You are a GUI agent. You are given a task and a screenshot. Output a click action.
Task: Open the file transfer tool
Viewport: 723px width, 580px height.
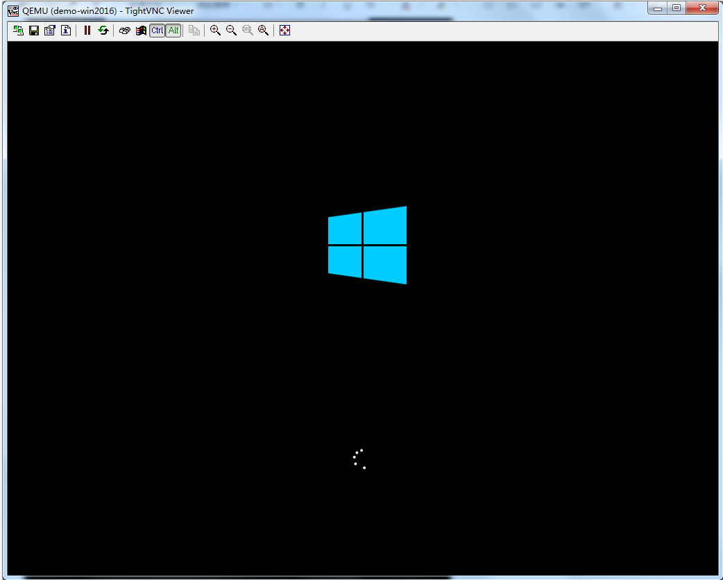(x=194, y=31)
